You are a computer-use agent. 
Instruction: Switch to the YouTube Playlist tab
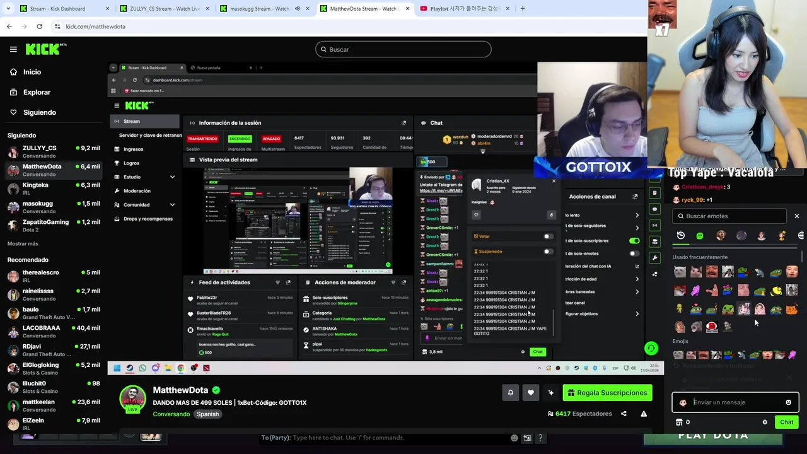(464, 9)
